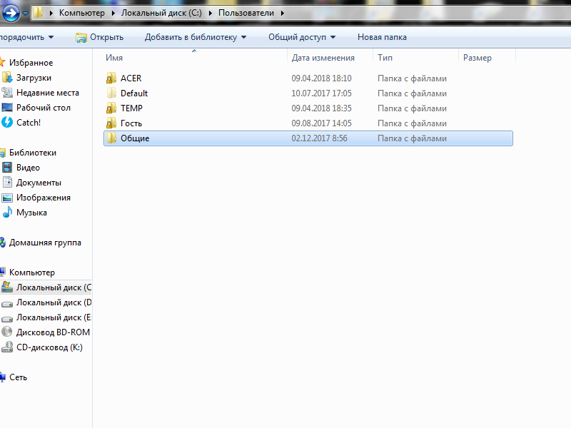Click the ACER folder name
The height and width of the screenshot is (428, 571).
[131, 78]
